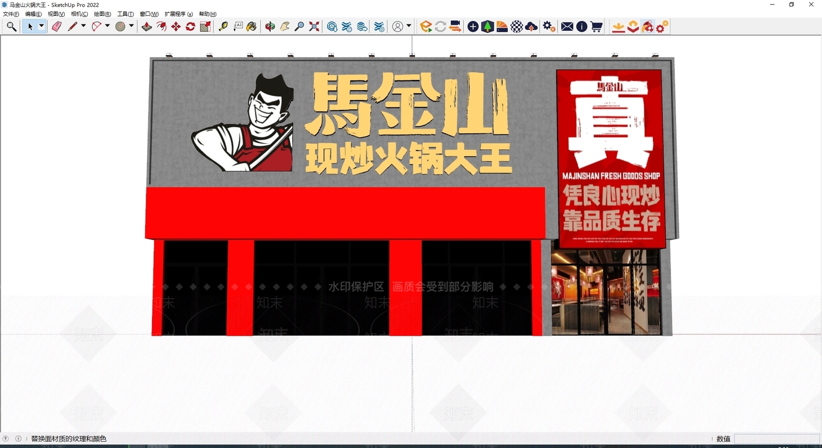The width and height of the screenshot is (822, 448).
Task: Open the checkered sphere materials icon
Action: 517,27
